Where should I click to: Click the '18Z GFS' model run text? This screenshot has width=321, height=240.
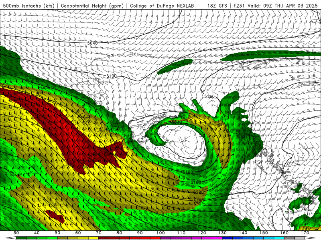coord(217,6)
